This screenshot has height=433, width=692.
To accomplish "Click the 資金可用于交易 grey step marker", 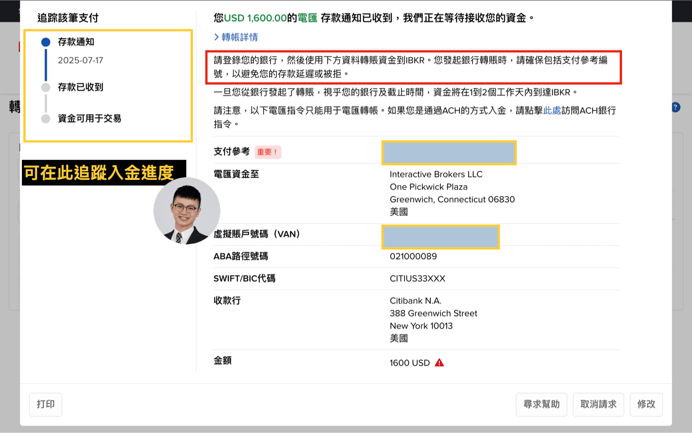I will tap(46, 119).
